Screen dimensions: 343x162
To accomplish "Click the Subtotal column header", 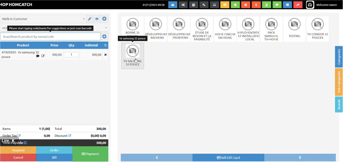I will 91,45.
